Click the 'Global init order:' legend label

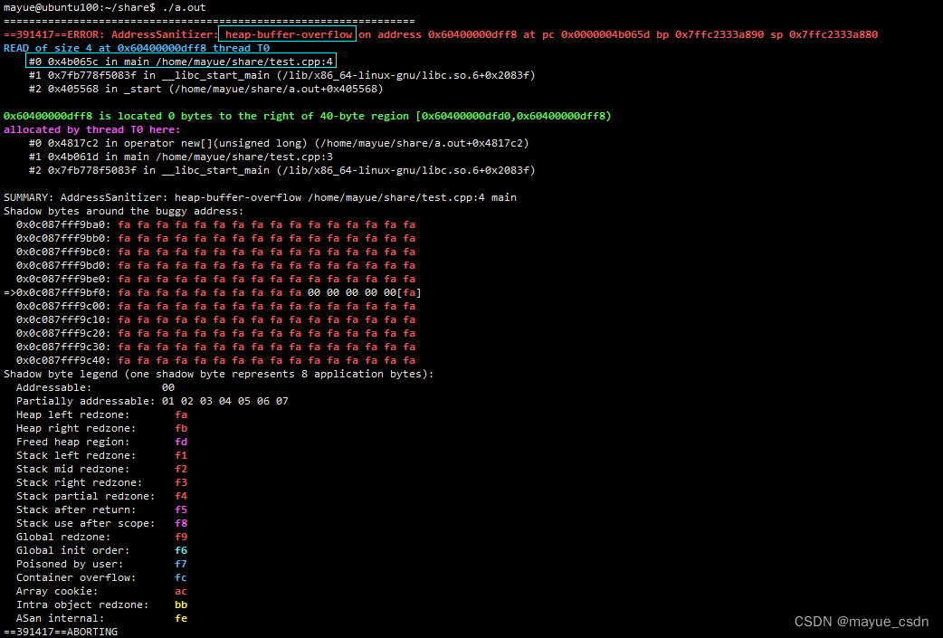72,551
